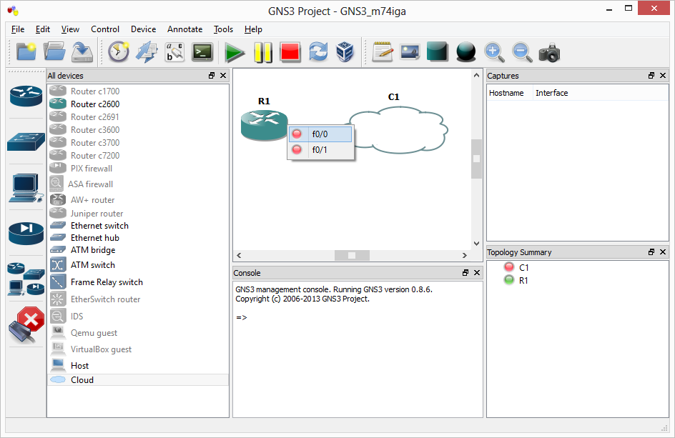Screen dimensions: 675x438
Task: Start all devices with green play button
Action: tap(235, 52)
